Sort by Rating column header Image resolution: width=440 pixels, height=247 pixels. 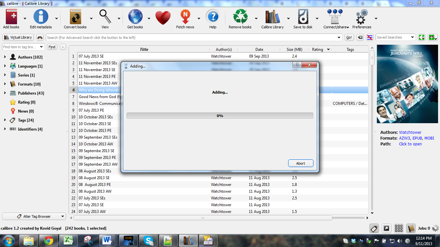[x=319, y=50]
